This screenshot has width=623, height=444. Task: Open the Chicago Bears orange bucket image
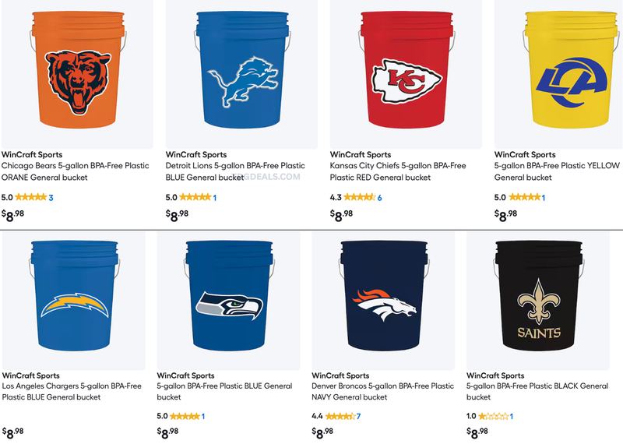tap(77, 74)
